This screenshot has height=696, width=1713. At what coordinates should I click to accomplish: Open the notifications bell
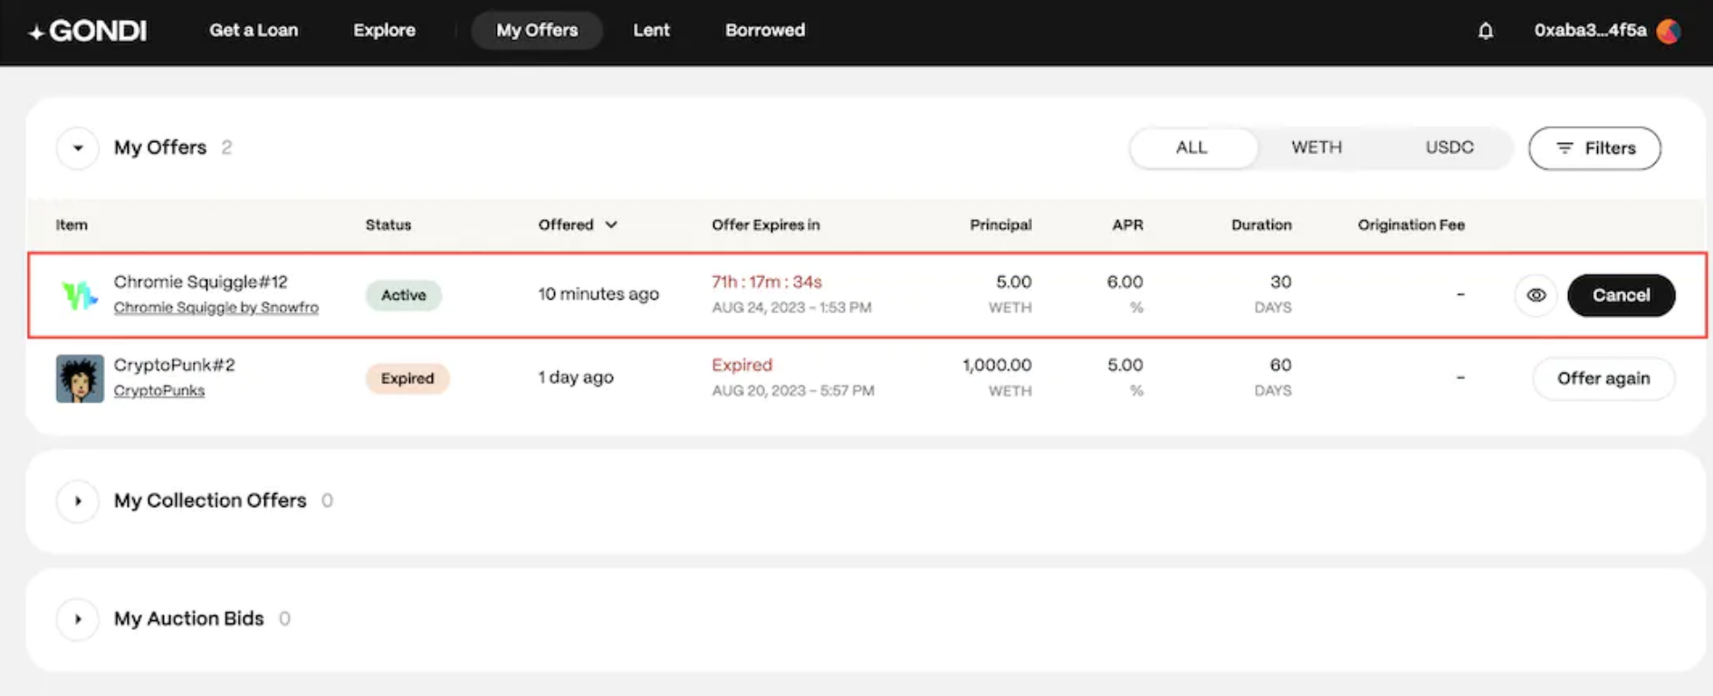pyautogui.click(x=1486, y=31)
